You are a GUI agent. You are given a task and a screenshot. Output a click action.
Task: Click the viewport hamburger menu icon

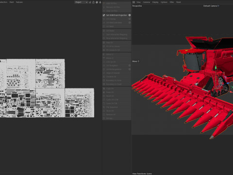(x=133, y=2)
